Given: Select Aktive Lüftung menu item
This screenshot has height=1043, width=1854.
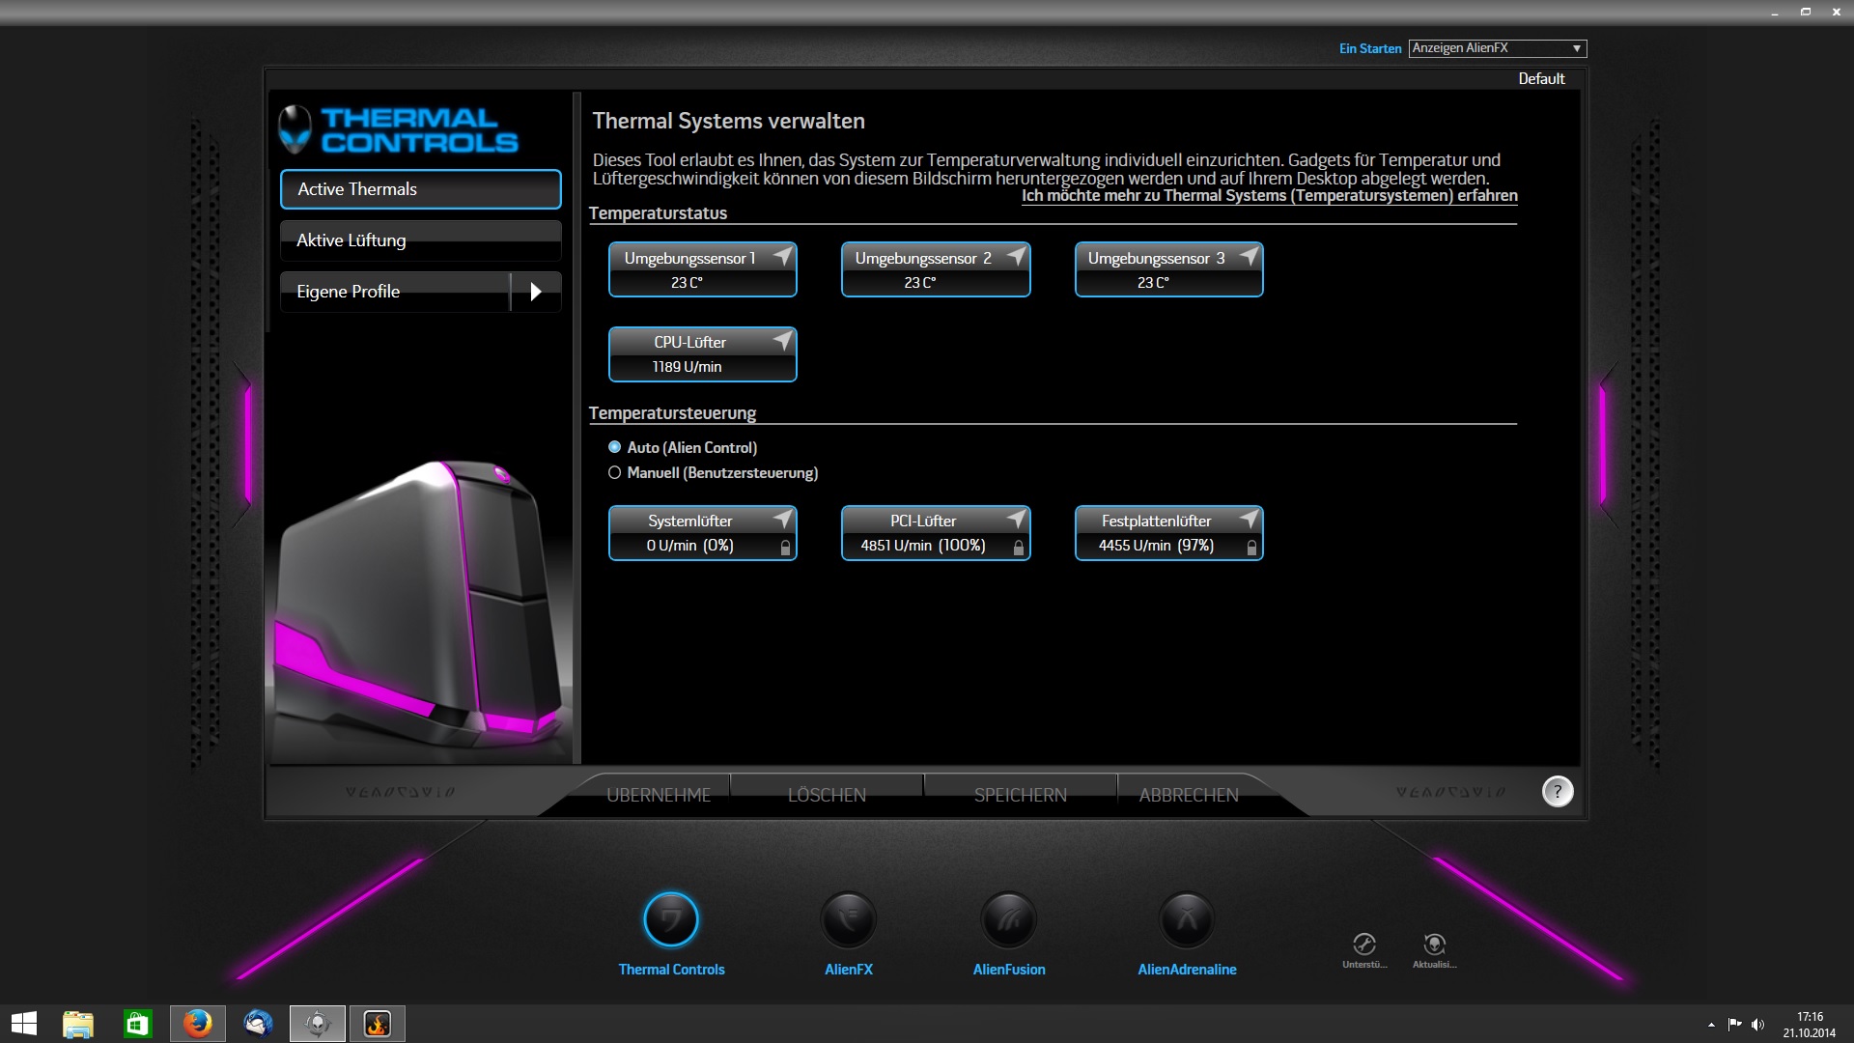Looking at the screenshot, I should (x=420, y=240).
